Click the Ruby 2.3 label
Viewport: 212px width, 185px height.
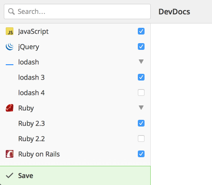point(32,124)
